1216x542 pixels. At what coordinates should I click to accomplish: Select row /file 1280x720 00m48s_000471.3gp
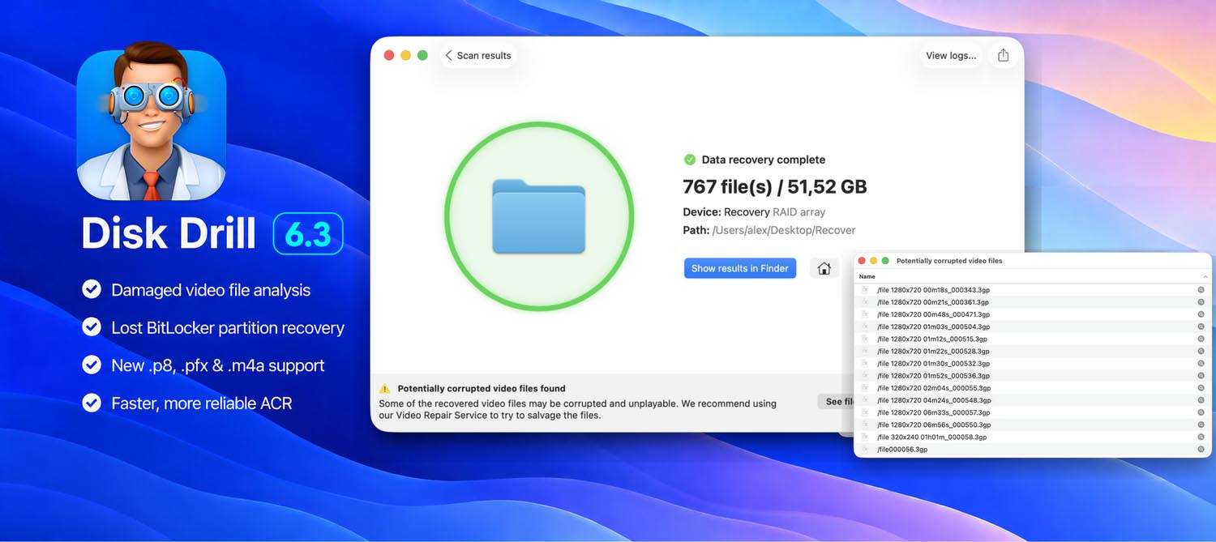coord(1032,314)
